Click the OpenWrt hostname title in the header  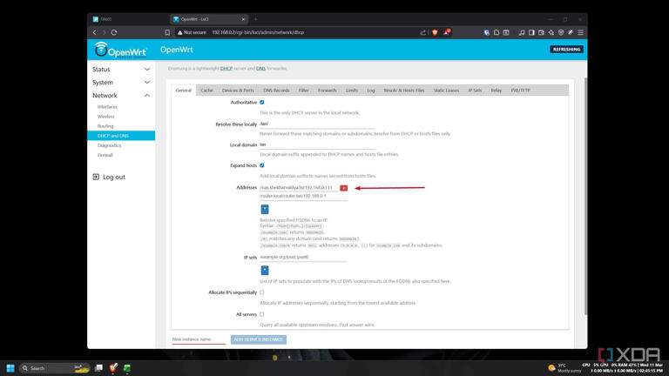pyautogui.click(x=177, y=50)
